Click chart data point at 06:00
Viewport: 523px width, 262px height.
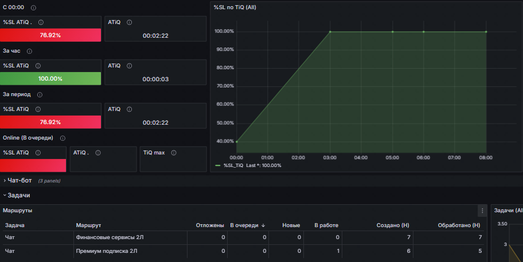coord(424,32)
